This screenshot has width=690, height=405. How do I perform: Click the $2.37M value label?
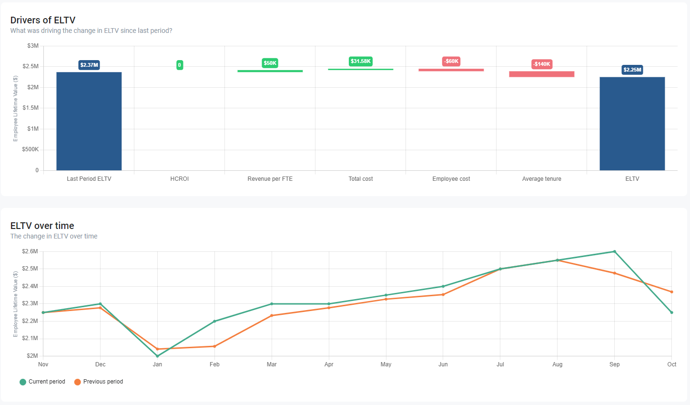(89, 65)
